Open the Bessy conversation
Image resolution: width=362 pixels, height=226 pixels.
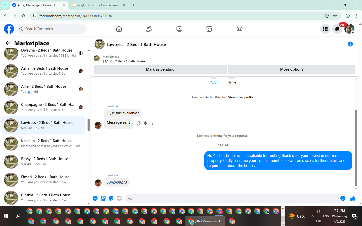click(43, 162)
